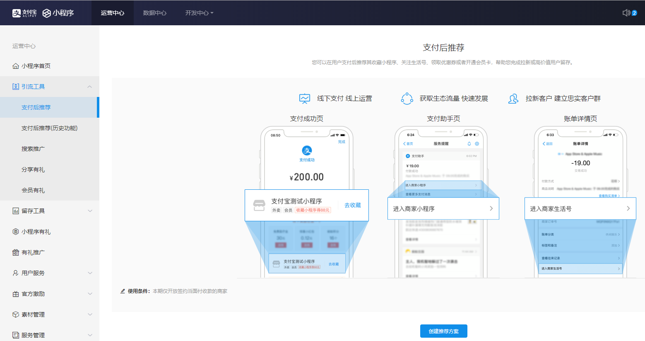
Task: Click the ¥200.00 amount in the phone
Action: coord(307,177)
